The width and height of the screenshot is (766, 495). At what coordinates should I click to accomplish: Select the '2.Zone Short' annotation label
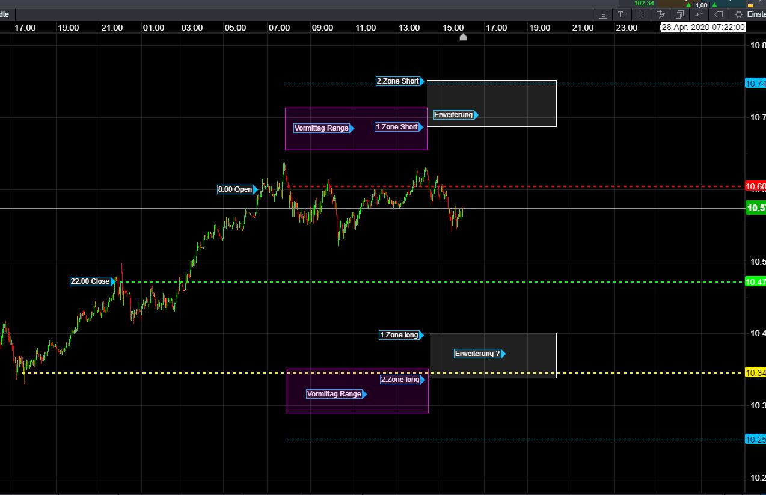[x=398, y=81]
